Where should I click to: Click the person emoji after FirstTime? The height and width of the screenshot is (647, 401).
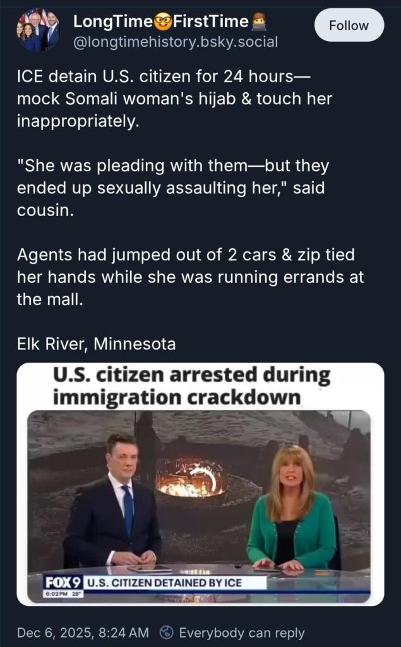click(258, 21)
